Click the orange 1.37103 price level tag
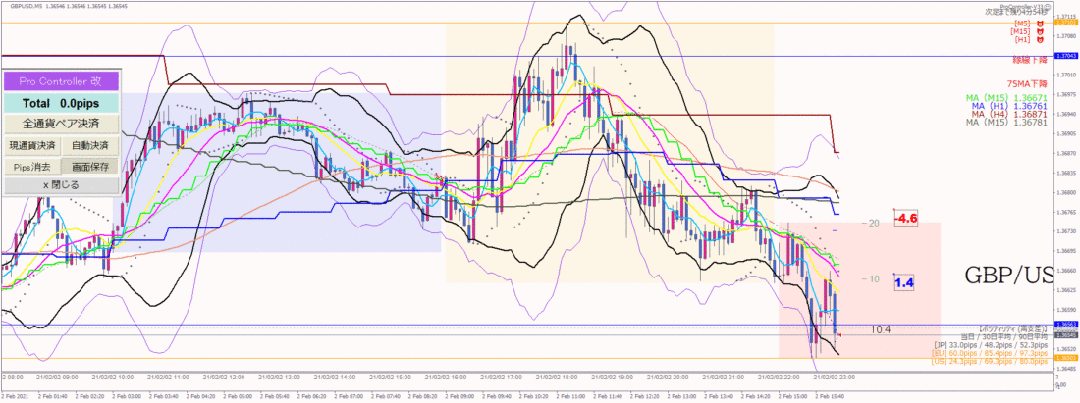1080x403 pixels. [x=1066, y=23]
